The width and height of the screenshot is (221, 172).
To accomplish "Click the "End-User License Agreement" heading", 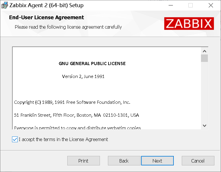I will click(x=46, y=17).
